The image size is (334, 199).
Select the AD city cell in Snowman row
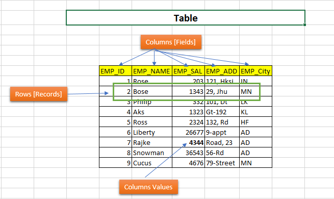(x=255, y=153)
